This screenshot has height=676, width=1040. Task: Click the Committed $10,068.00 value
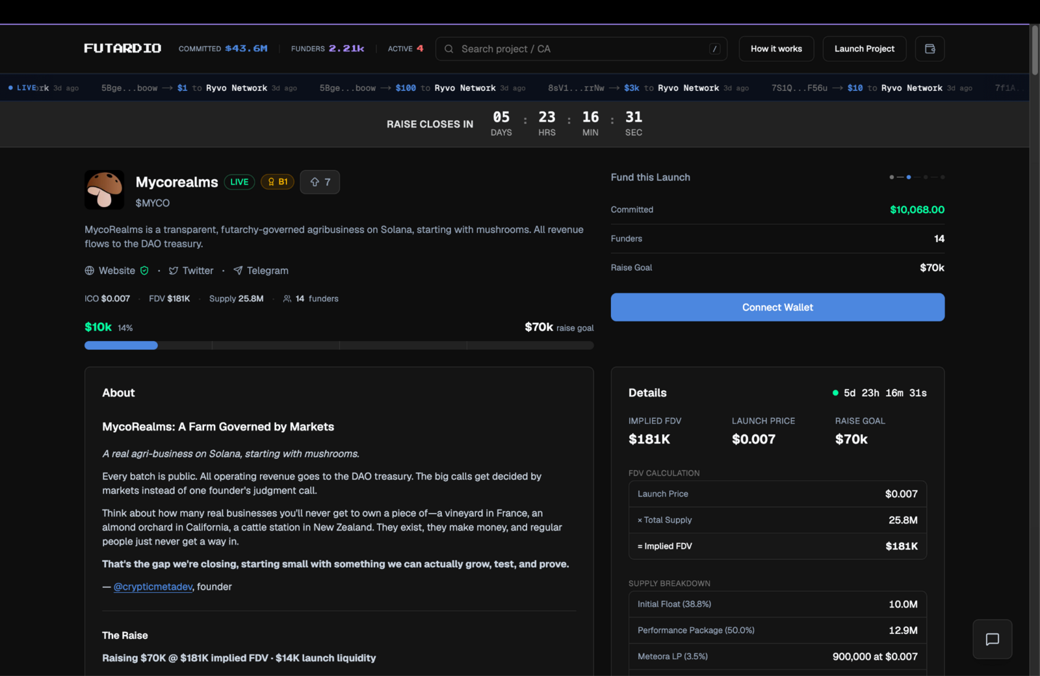917,210
